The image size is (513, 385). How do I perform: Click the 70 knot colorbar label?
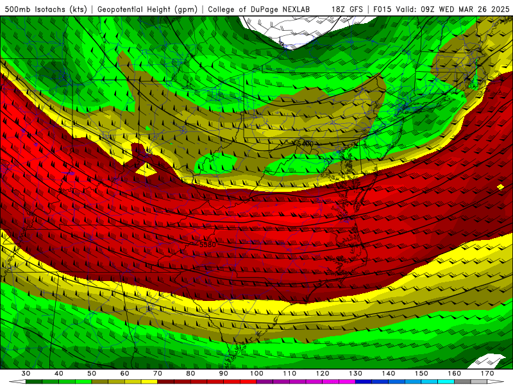click(x=158, y=373)
